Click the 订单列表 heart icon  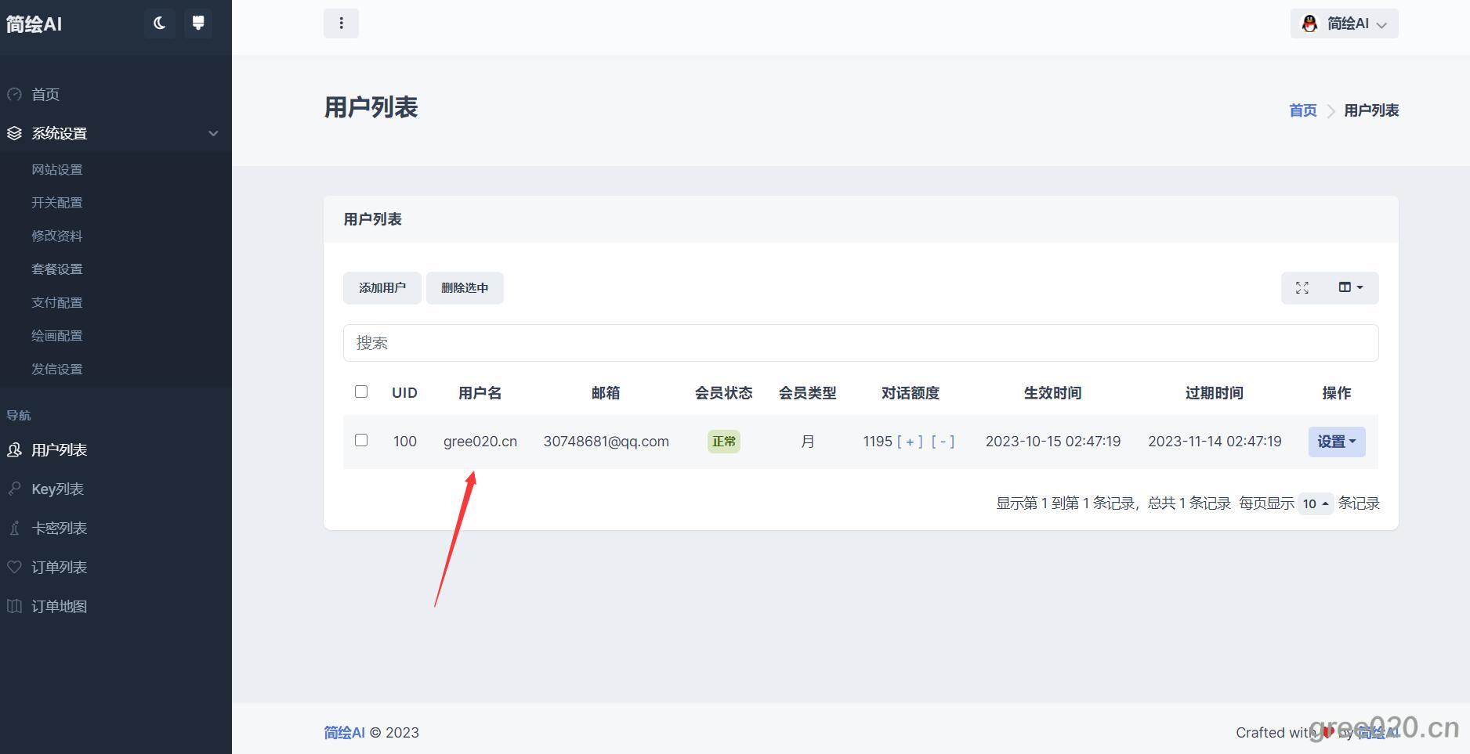tap(14, 568)
